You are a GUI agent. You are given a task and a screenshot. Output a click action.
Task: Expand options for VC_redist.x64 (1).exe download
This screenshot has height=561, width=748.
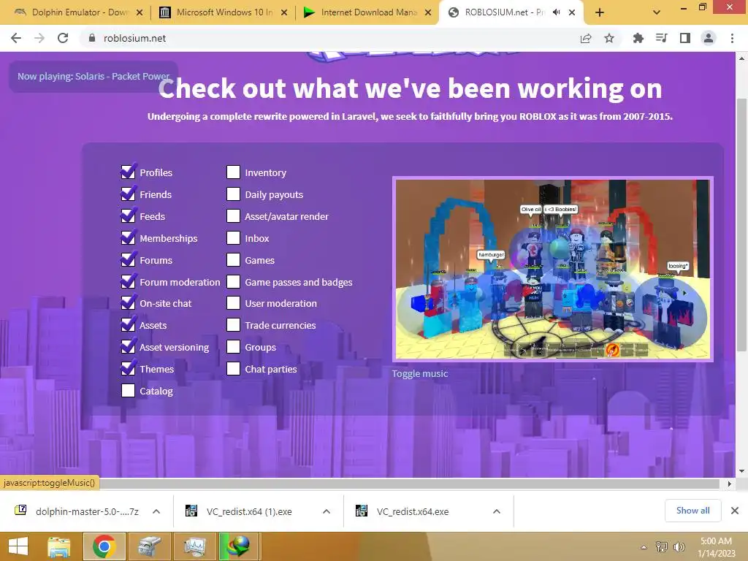tap(327, 511)
